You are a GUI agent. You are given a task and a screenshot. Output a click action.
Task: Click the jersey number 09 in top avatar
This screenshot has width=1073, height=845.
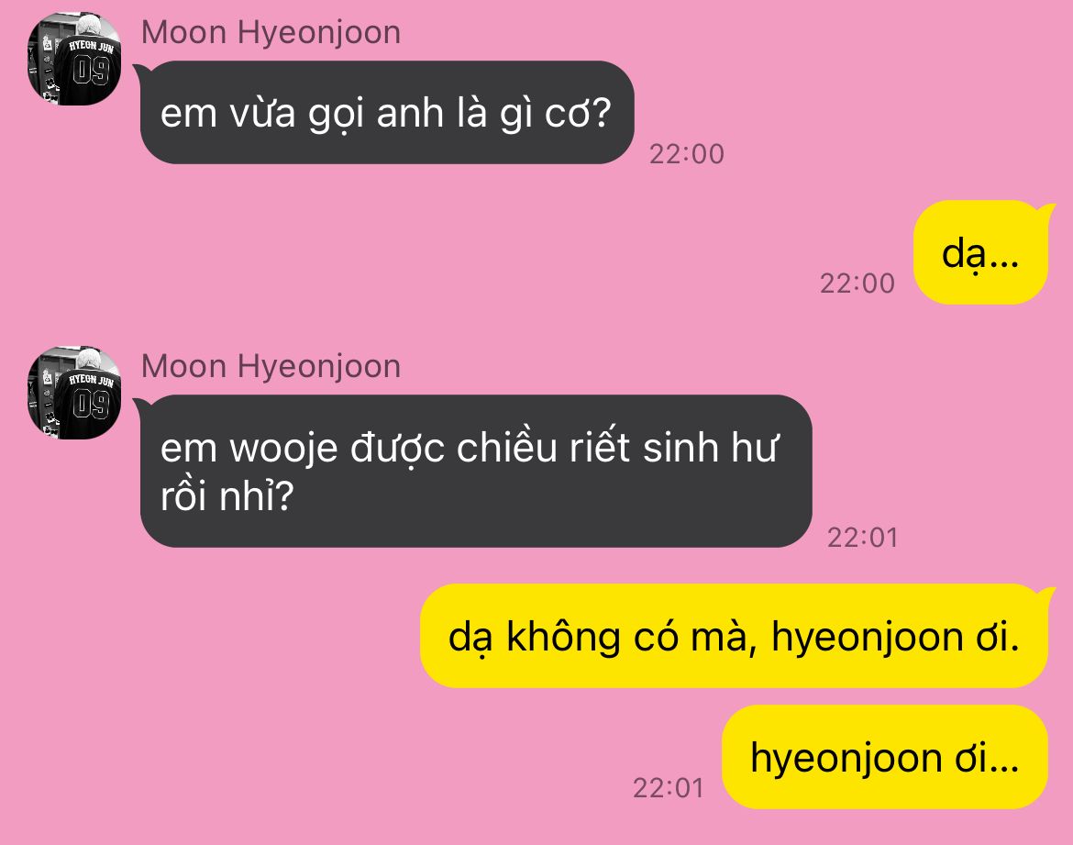pyautogui.click(x=92, y=71)
